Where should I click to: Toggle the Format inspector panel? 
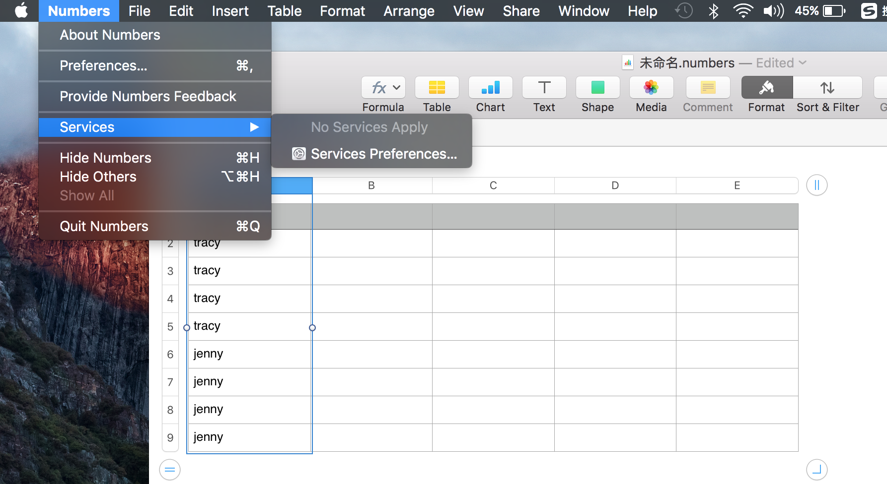[x=767, y=88]
